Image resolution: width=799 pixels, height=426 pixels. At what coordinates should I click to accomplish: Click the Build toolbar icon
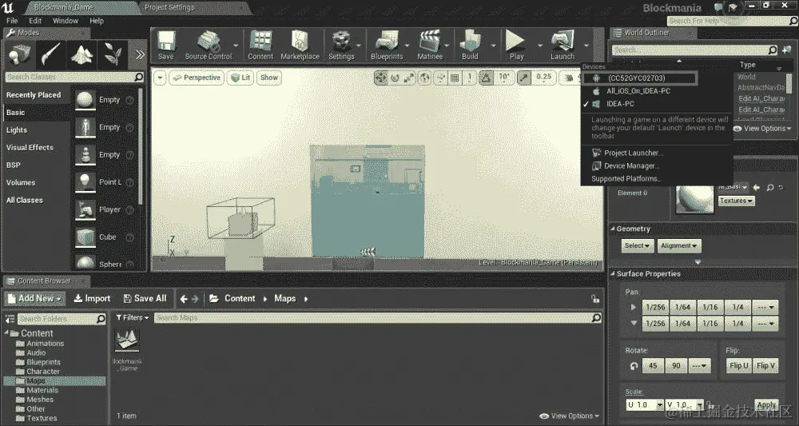tap(470, 46)
